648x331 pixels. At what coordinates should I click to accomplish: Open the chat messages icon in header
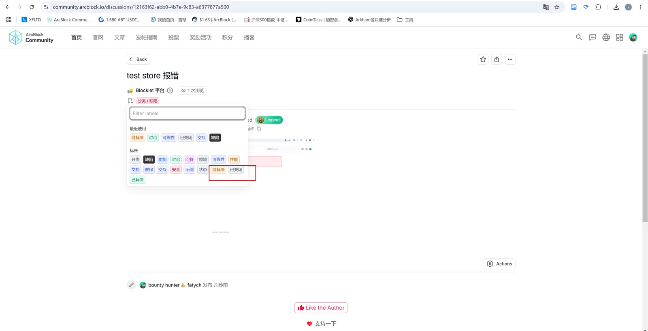click(593, 37)
